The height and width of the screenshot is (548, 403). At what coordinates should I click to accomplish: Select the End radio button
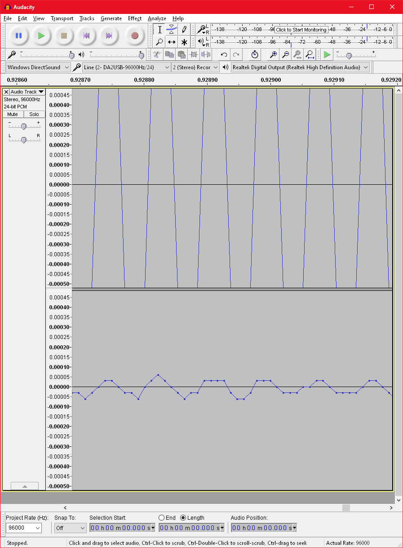tap(161, 518)
